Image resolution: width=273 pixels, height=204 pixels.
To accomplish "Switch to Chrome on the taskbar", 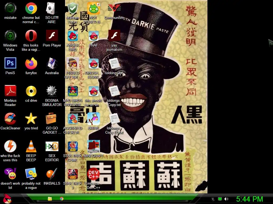I will (x=62, y=199).
